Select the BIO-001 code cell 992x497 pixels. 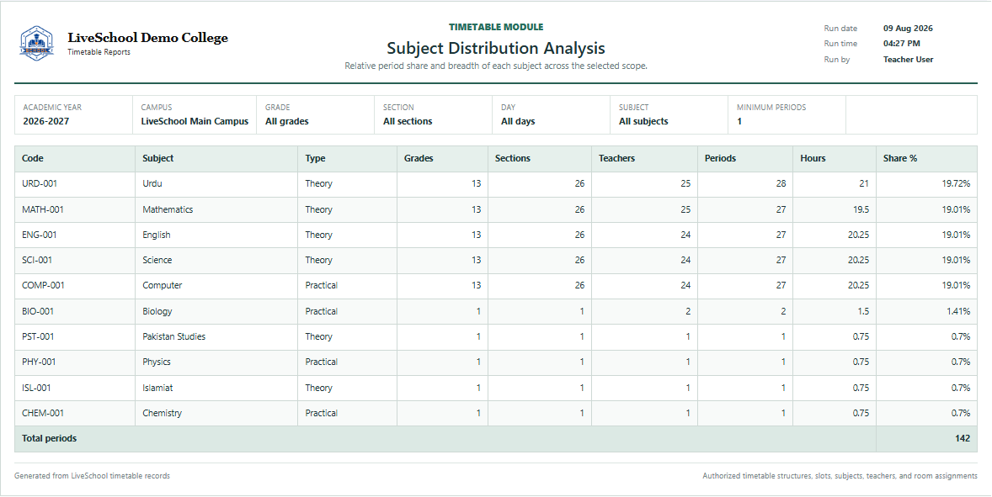point(75,311)
